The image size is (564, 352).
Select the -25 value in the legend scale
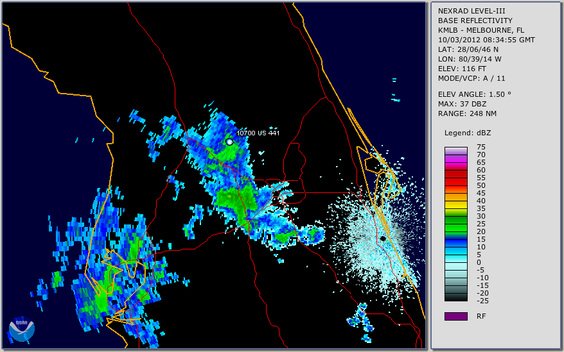[x=482, y=301]
